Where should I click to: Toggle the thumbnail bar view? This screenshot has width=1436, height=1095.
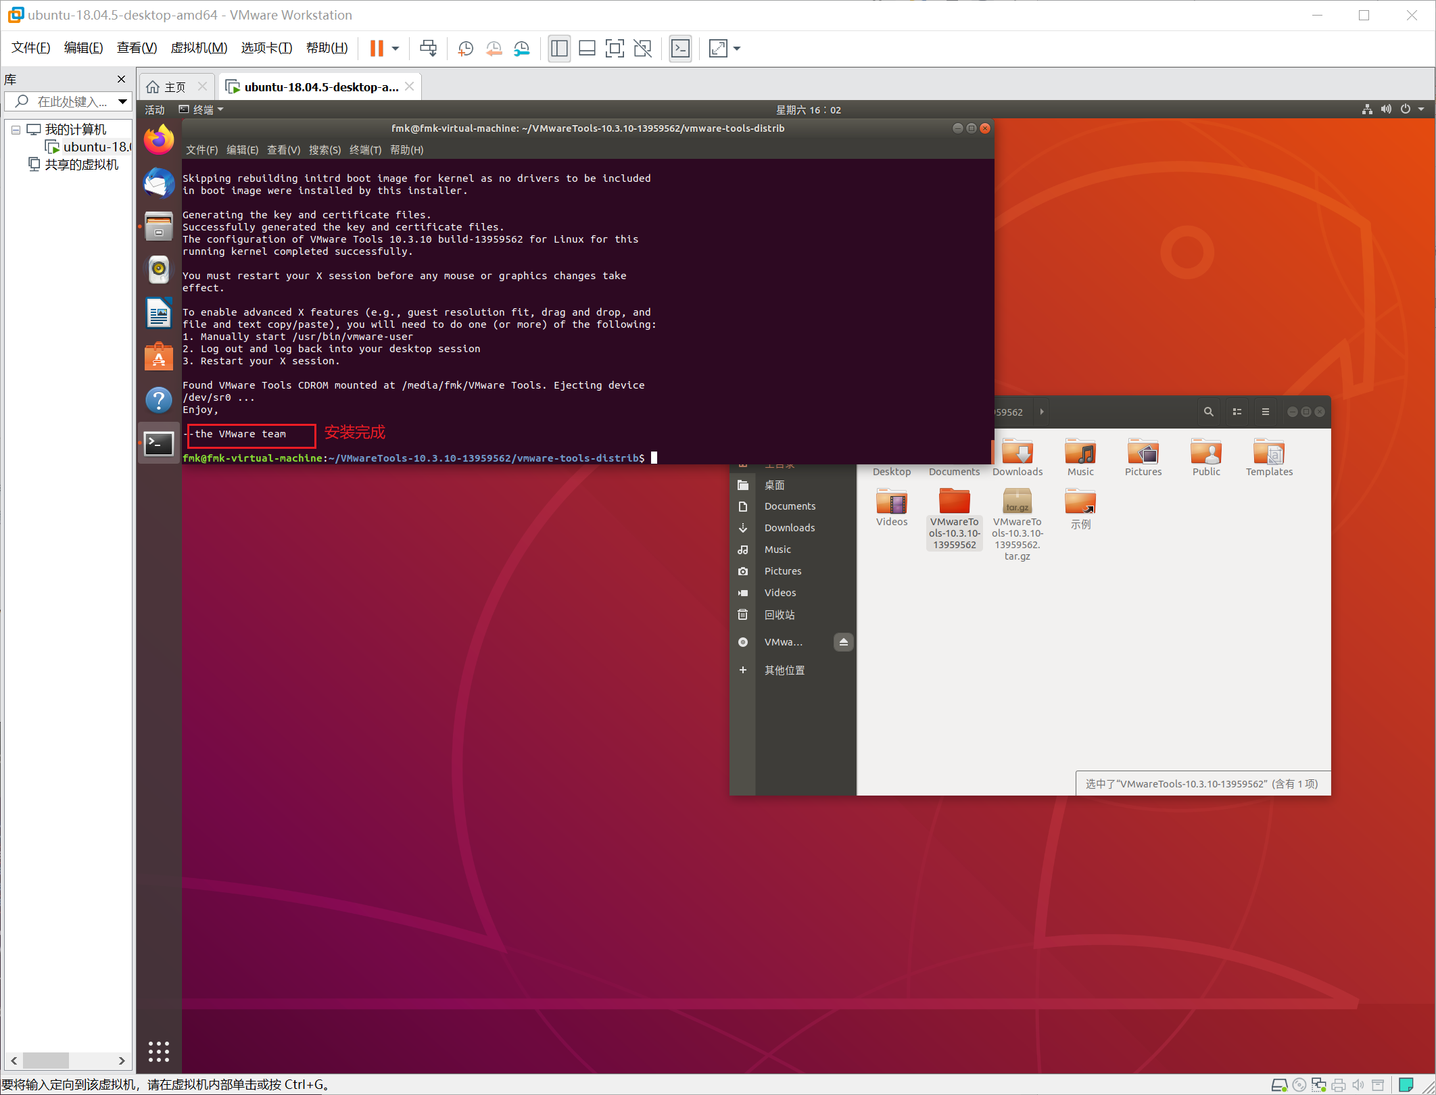587,48
